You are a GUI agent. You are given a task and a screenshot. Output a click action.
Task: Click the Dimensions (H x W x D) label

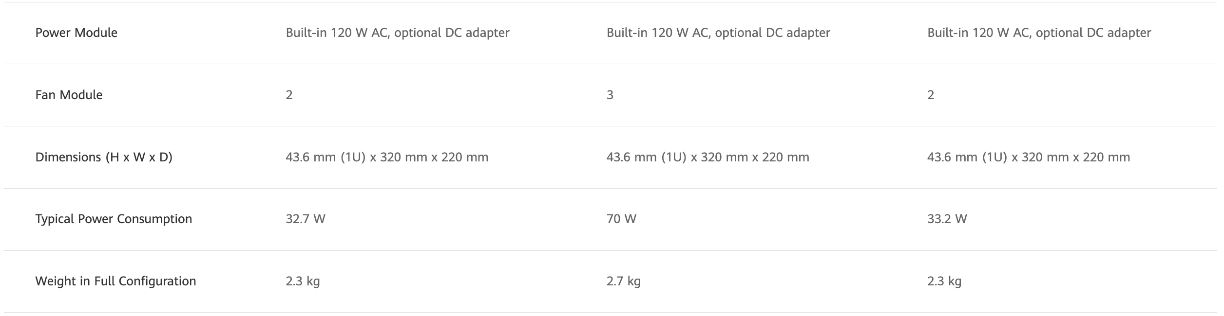(104, 157)
